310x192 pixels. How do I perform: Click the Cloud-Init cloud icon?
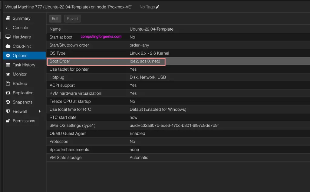click(x=8, y=46)
